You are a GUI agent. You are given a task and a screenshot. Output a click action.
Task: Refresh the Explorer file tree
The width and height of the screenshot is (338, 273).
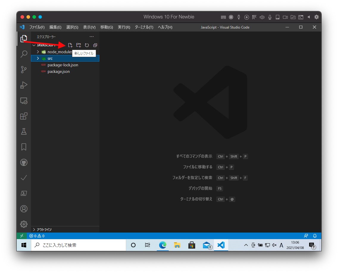[87, 45]
